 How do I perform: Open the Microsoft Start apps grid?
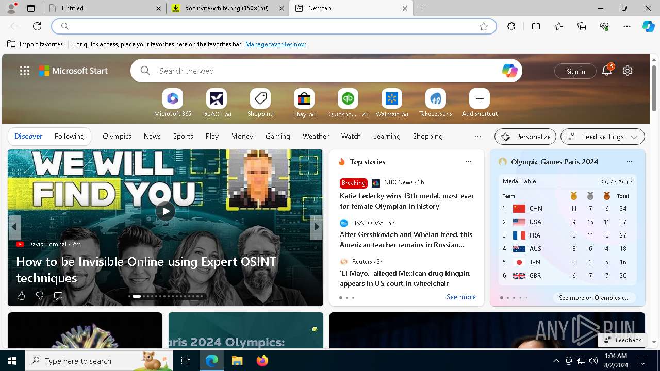(x=25, y=71)
